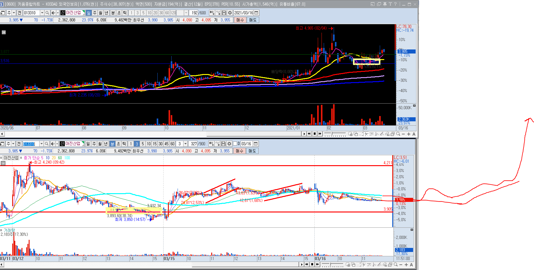Play chart replay under upper chart

tap(304, 134)
